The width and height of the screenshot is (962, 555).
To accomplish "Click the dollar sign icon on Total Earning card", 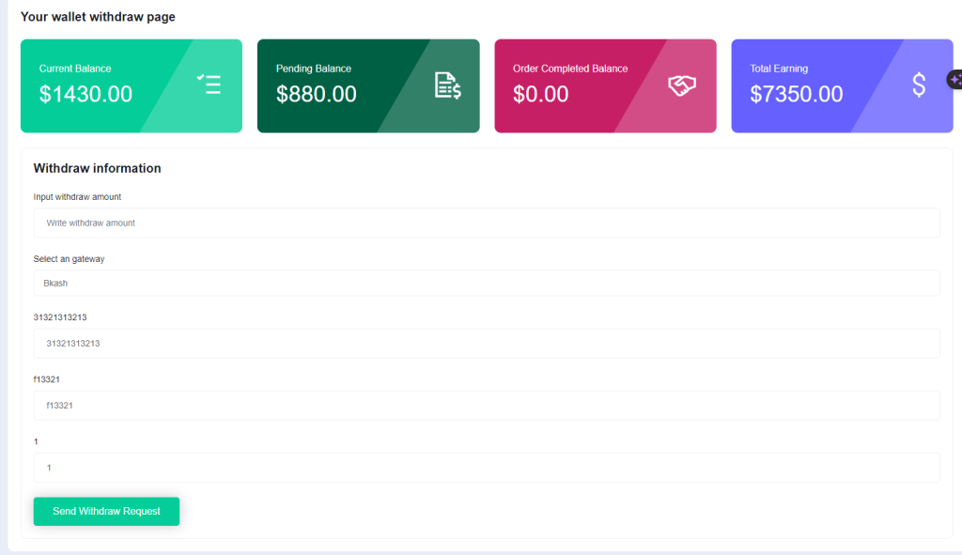I will click(919, 85).
